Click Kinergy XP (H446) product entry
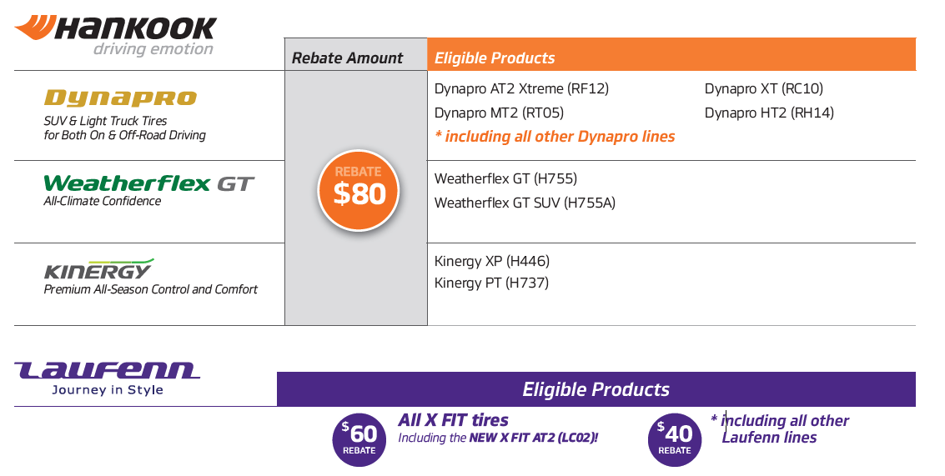Image resolution: width=945 pixels, height=476 pixels. pos(492,262)
